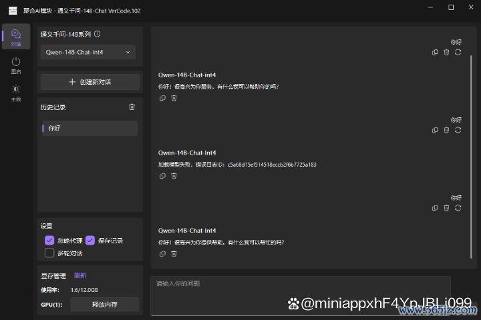Maximize the application window
Viewport: 481px width, 320px height.
(451, 7)
